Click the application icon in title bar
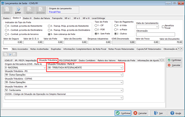Viewport: 185px width, 117px height. [x=2, y=3]
